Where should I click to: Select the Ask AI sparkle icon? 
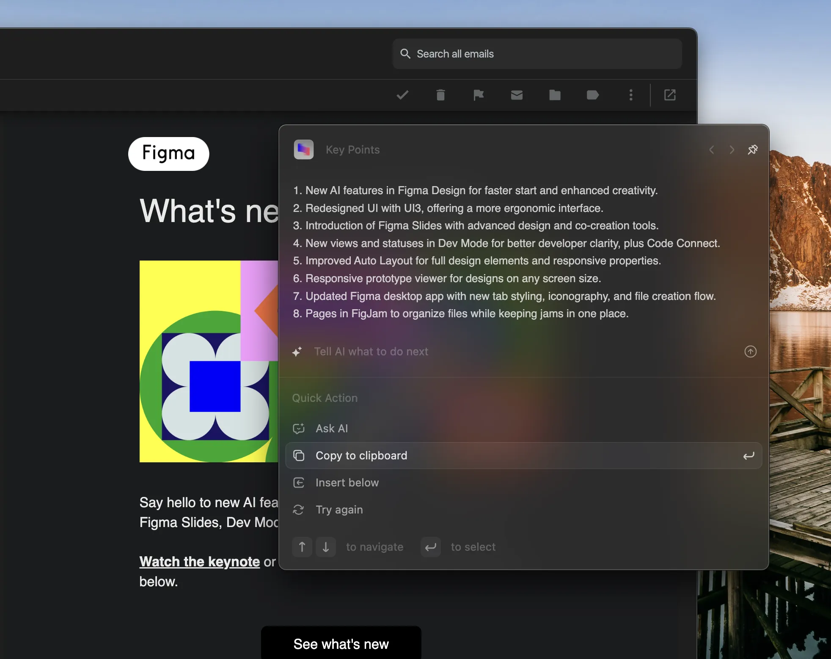point(298,428)
